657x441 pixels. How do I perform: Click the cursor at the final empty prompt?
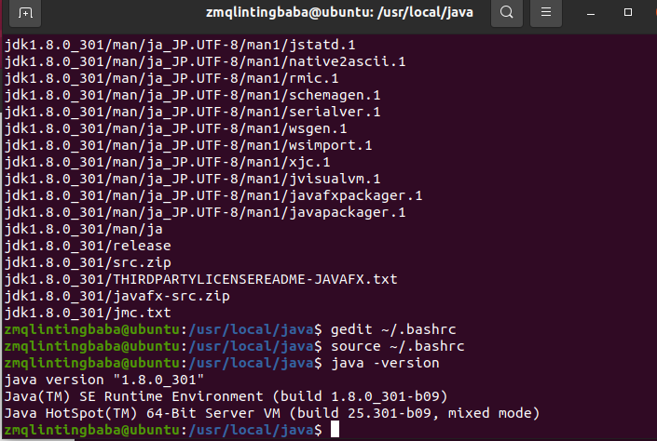[335, 430]
